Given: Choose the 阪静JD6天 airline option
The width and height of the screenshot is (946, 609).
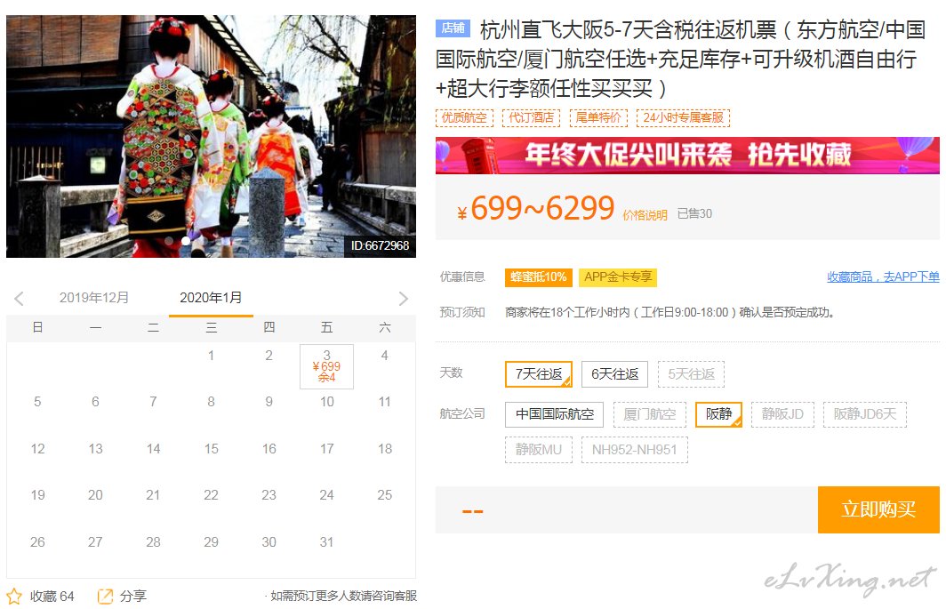Looking at the screenshot, I should point(865,414).
